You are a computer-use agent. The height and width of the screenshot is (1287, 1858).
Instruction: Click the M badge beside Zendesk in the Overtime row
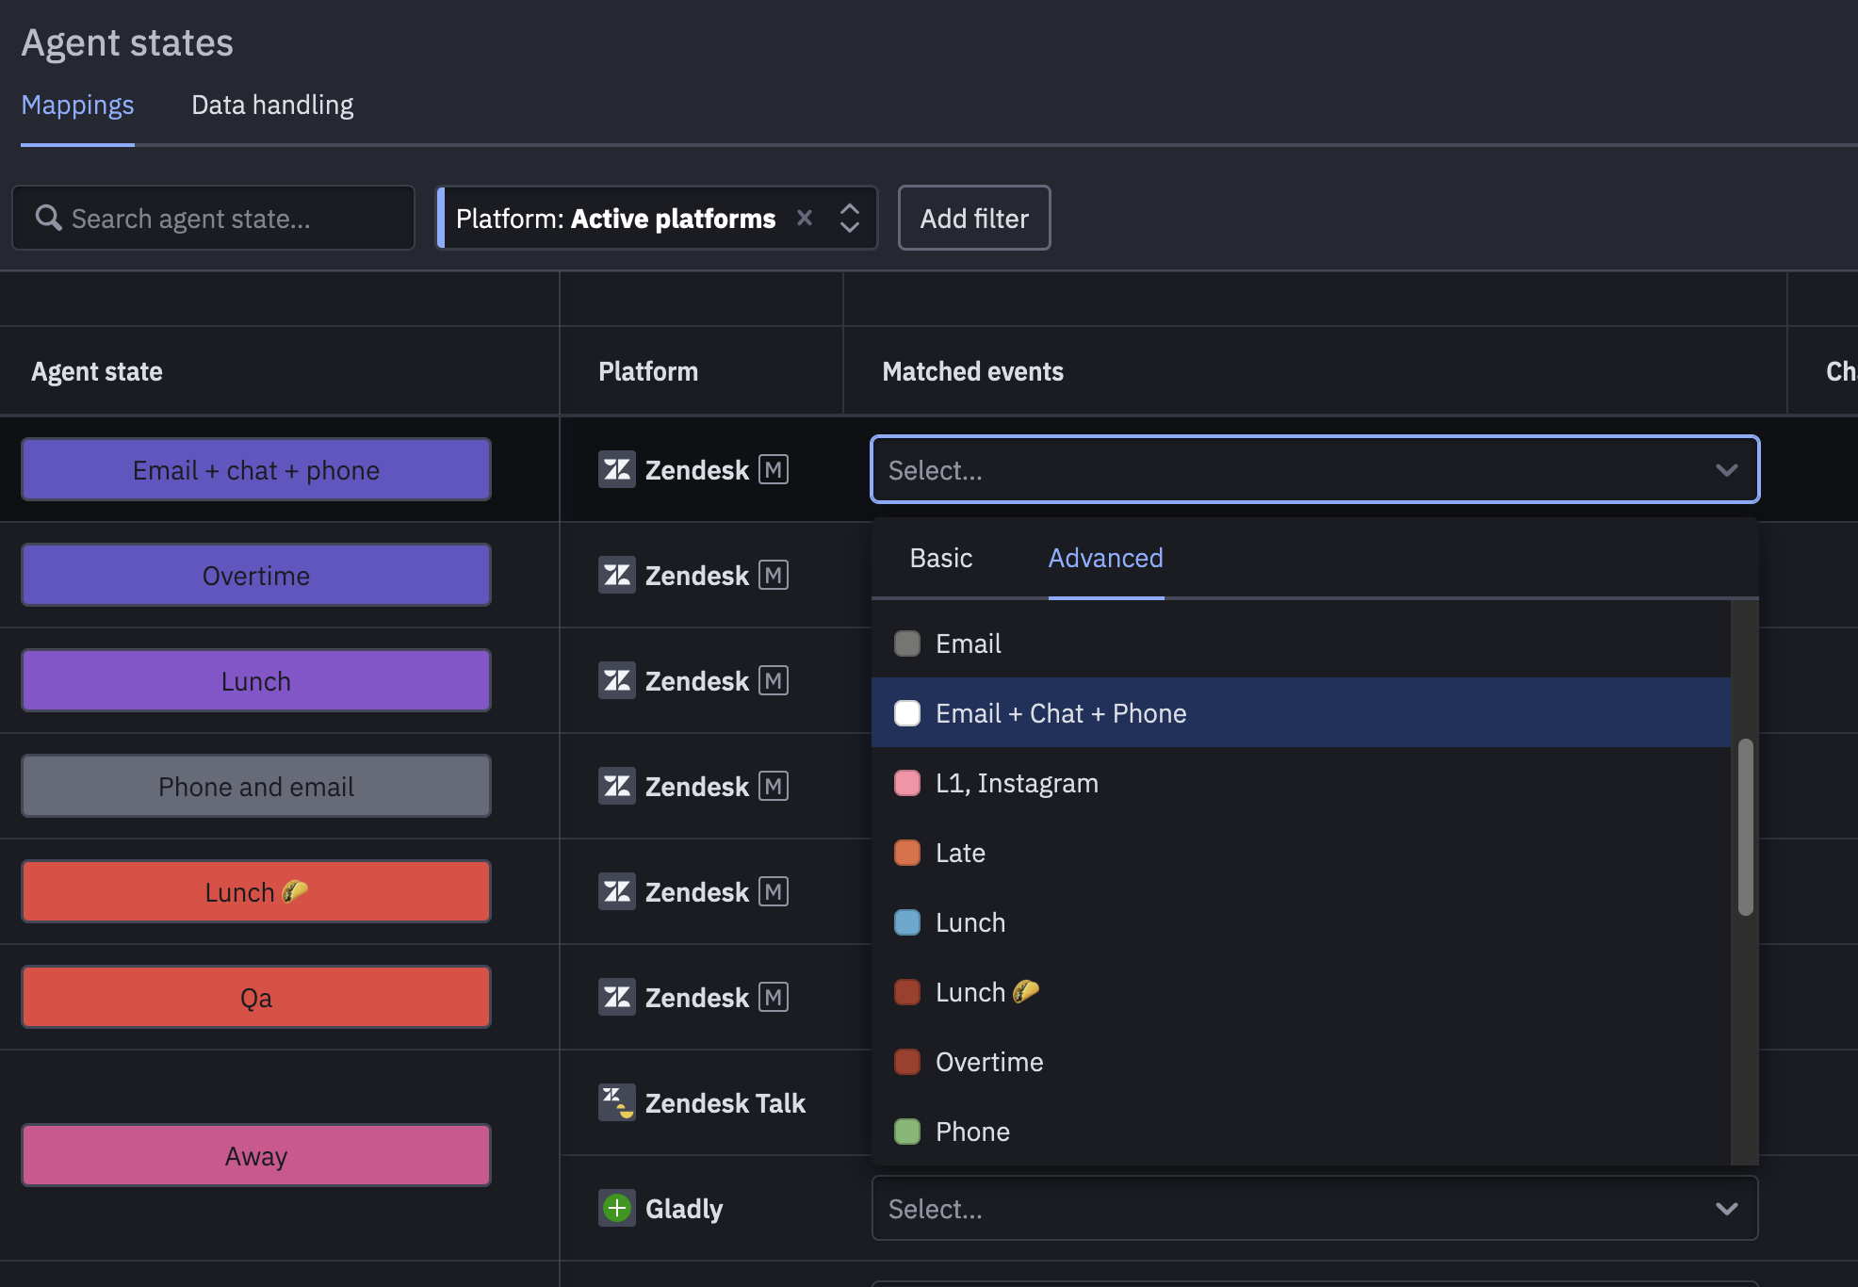(x=774, y=575)
